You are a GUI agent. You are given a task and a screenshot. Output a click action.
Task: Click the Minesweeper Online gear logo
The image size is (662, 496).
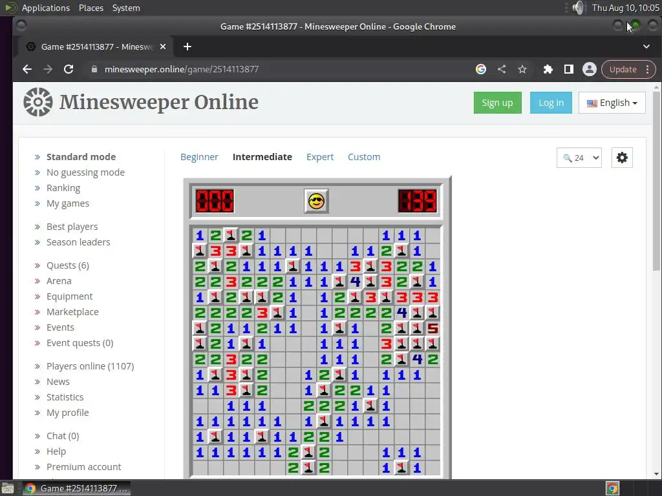(x=38, y=102)
